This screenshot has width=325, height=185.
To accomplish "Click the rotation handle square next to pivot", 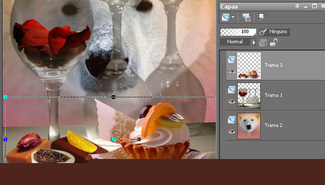I will 139,140.
